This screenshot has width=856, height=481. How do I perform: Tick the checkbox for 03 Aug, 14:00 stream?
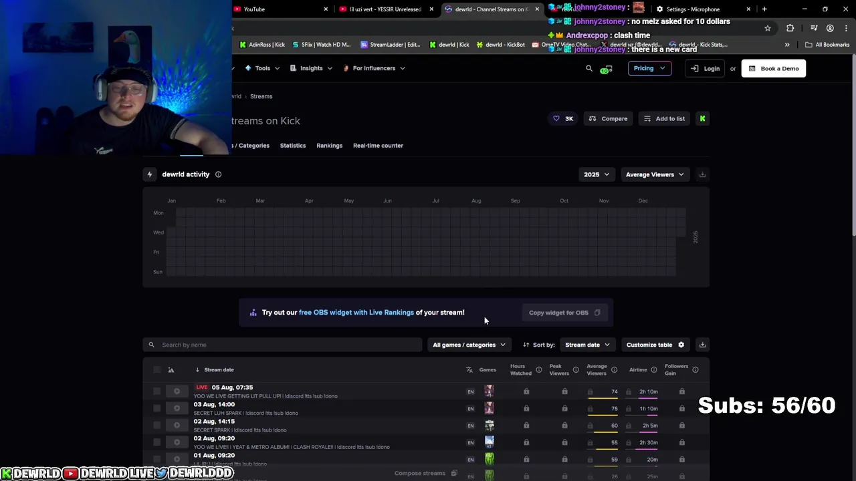point(157,408)
